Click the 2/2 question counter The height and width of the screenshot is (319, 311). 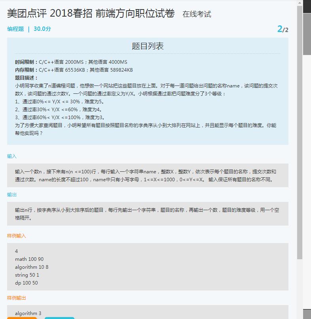(283, 29)
